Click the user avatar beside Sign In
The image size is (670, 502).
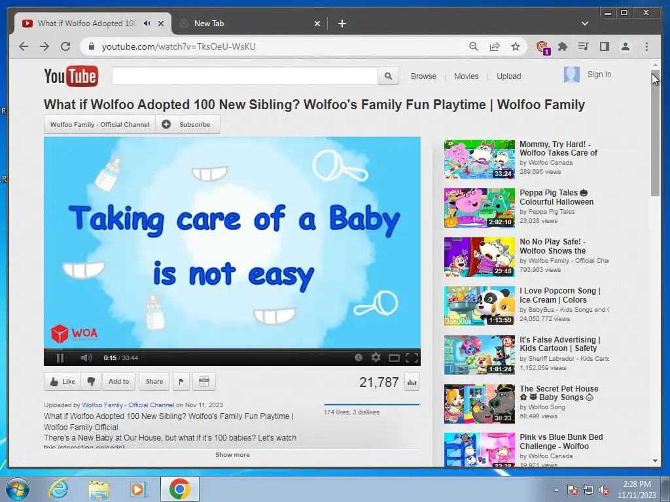pos(572,75)
